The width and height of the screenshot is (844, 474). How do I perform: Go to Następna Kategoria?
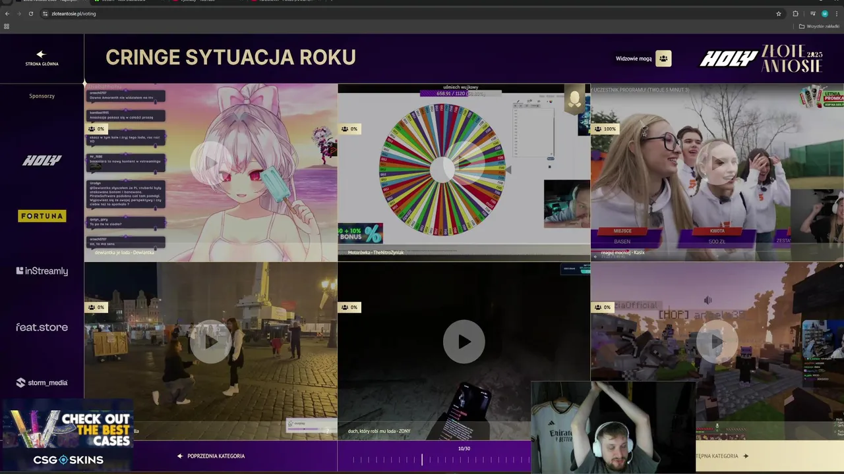722,456
